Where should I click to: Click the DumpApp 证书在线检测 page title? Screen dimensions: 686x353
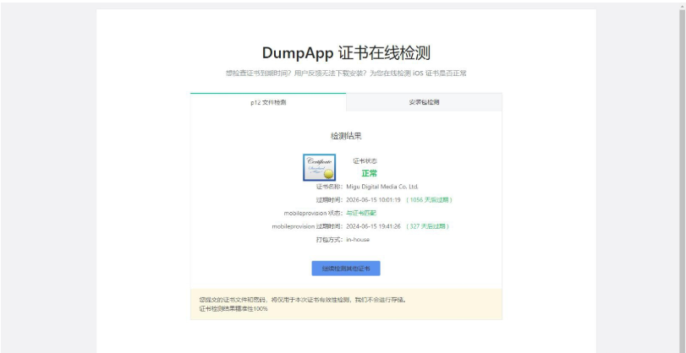346,53
